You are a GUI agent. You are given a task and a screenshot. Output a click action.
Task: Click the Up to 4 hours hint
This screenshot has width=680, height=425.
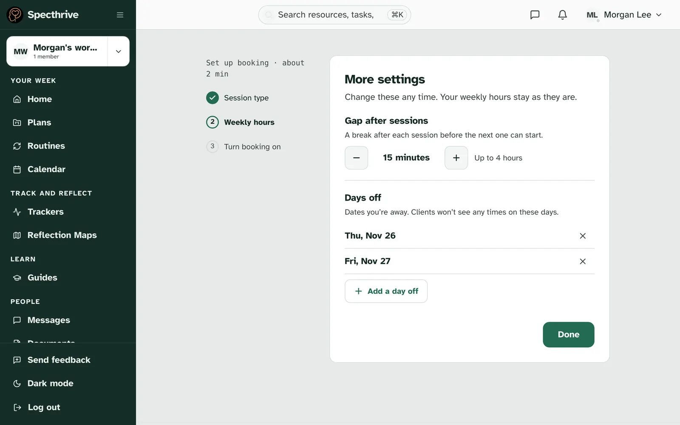coord(499,158)
